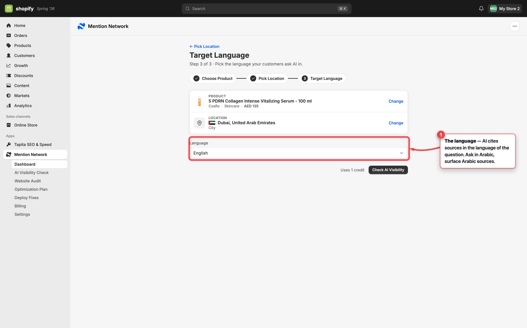Open AI Visibility Check page
This screenshot has height=328, width=527.
click(31, 172)
